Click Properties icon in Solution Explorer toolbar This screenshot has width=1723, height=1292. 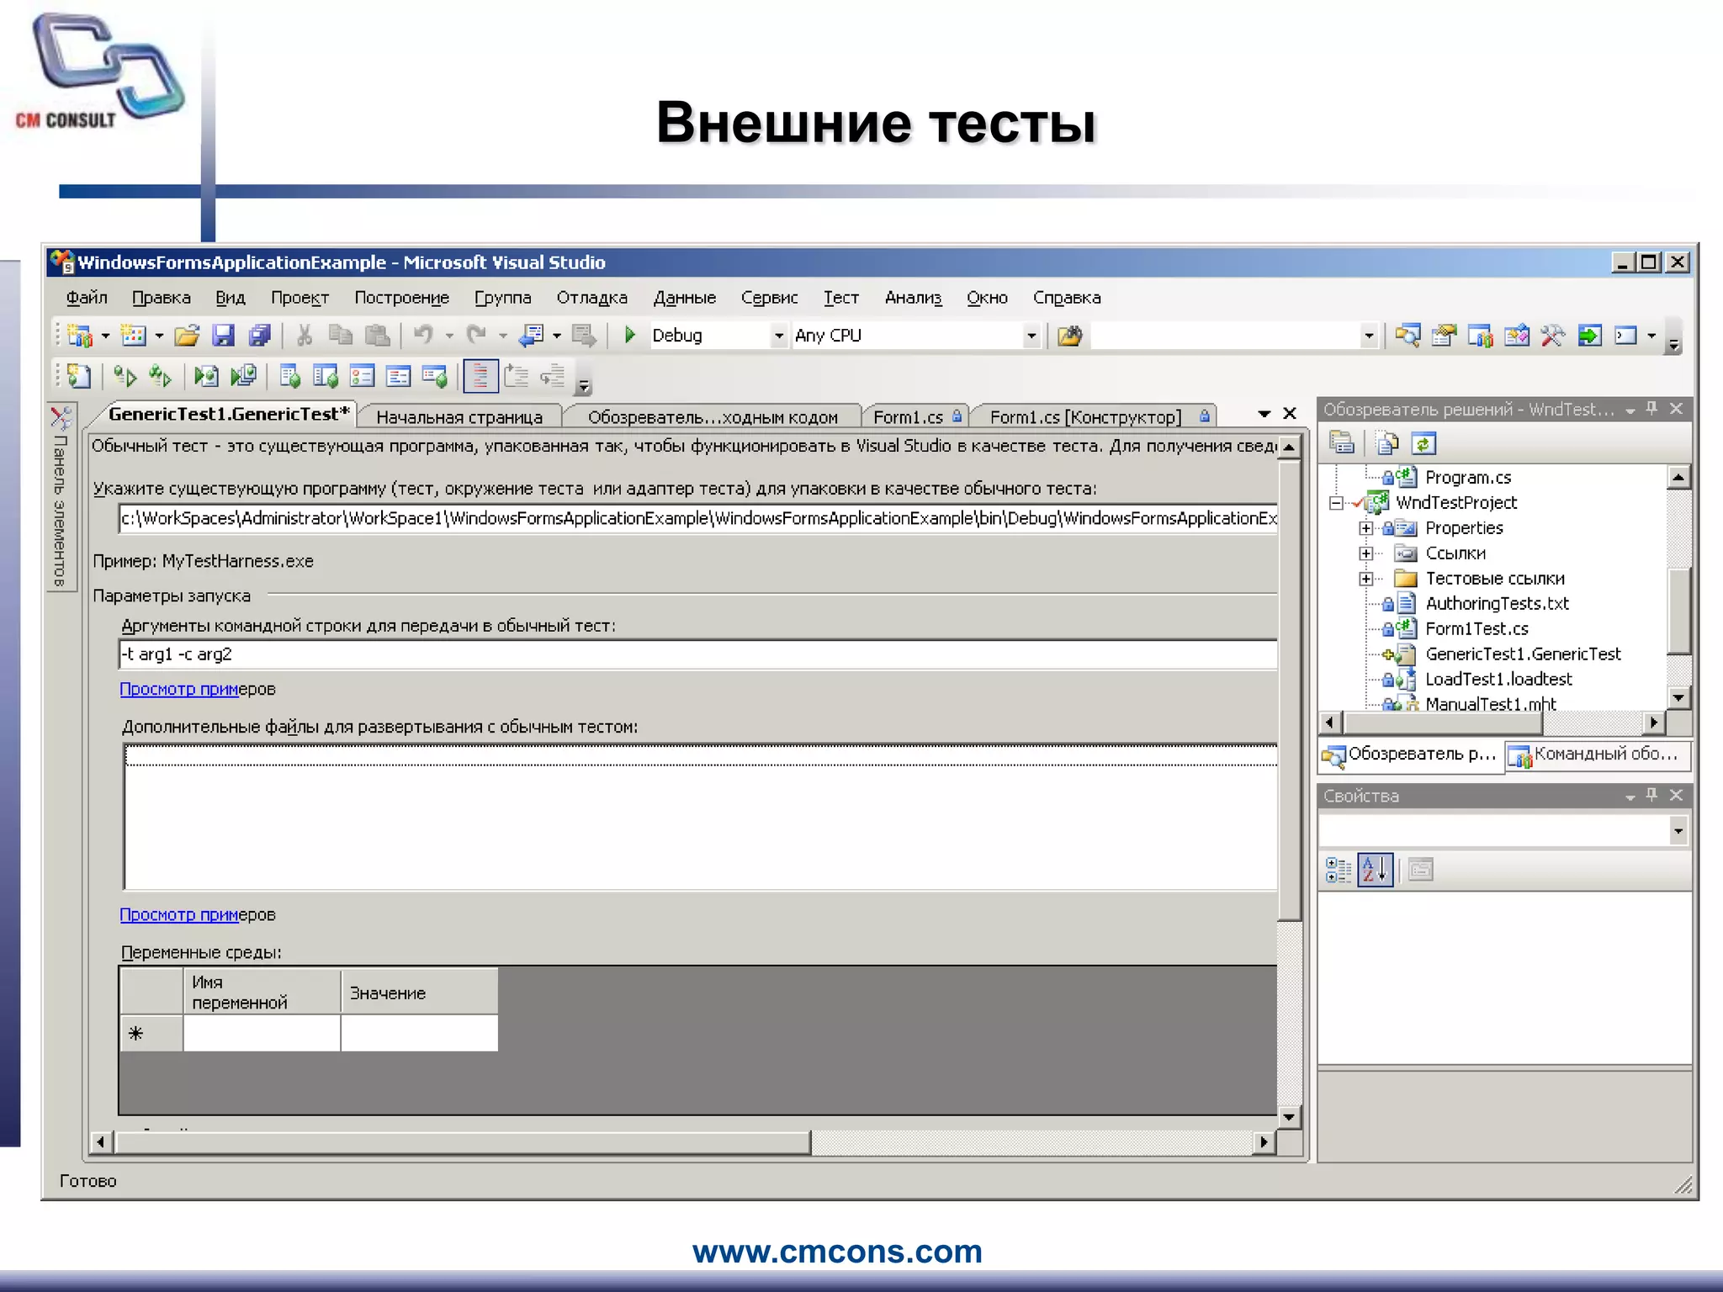click(x=1342, y=443)
